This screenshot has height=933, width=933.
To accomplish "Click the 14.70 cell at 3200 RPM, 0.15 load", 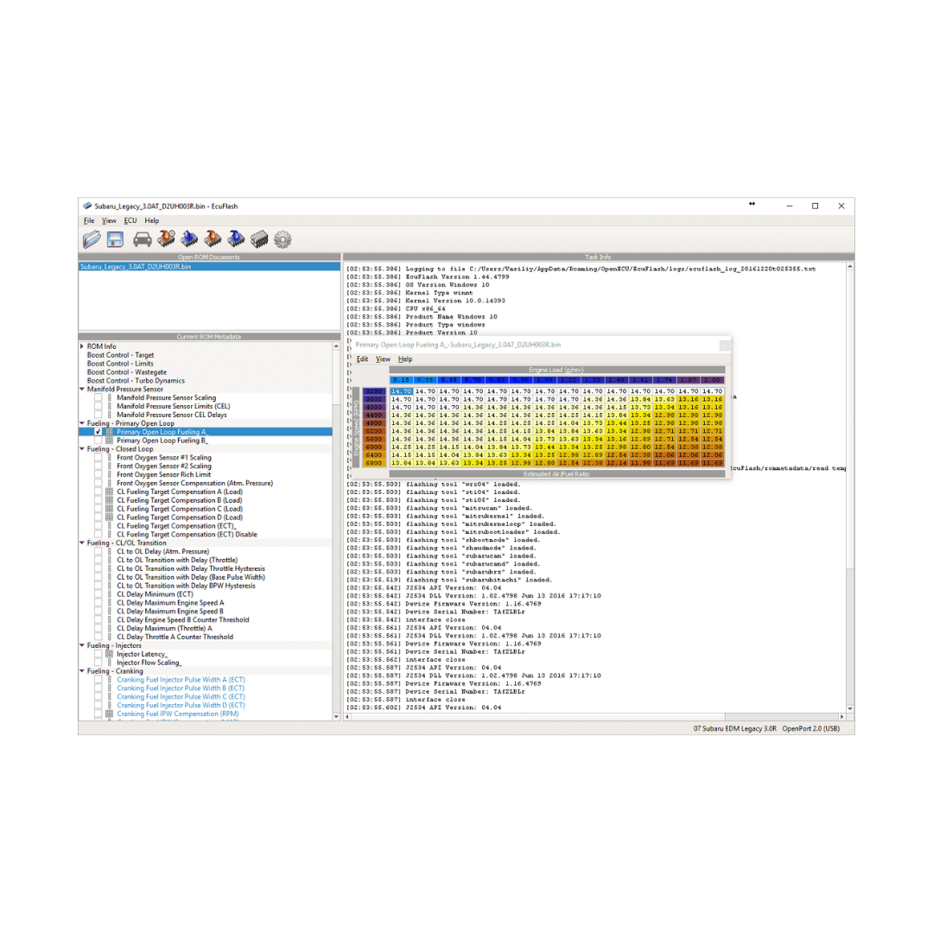I will click(401, 391).
